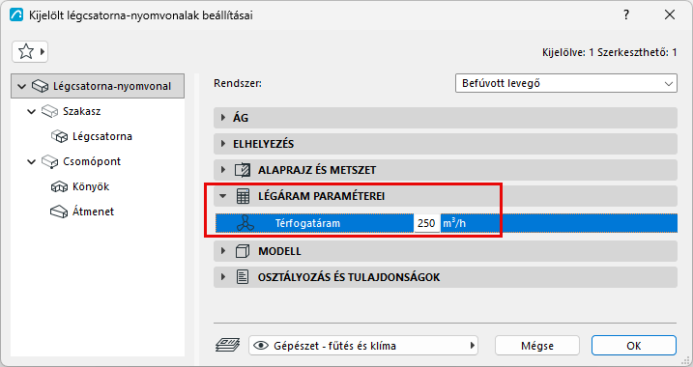Image resolution: width=693 pixels, height=367 pixels.
Task: Click the Térfogatáram value field showing 250
Action: coord(426,223)
